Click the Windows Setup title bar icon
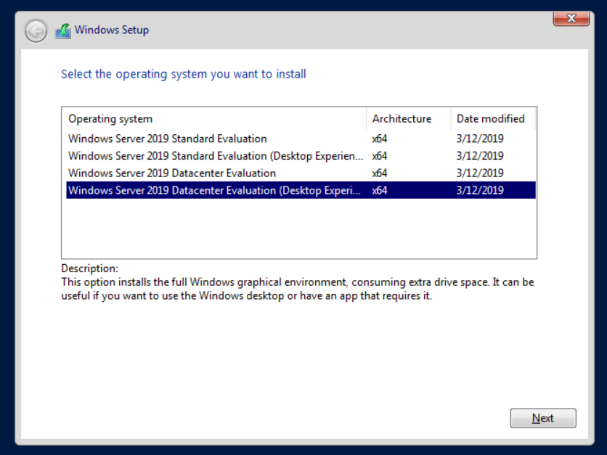 tap(63, 30)
